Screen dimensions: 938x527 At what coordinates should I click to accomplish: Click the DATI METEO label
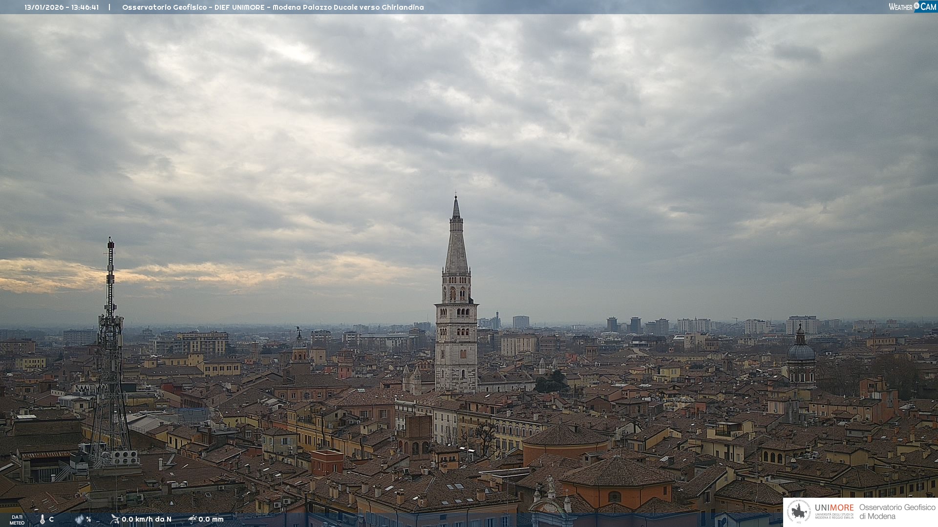point(17,520)
